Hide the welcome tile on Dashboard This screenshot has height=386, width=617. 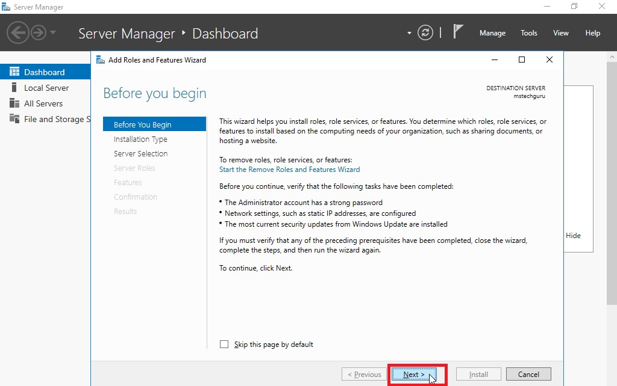pyautogui.click(x=573, y=235)
